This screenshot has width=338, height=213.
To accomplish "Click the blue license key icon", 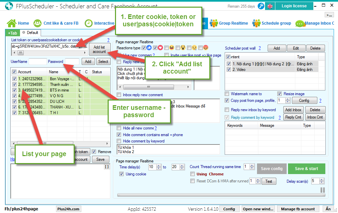I will point(261,6).
